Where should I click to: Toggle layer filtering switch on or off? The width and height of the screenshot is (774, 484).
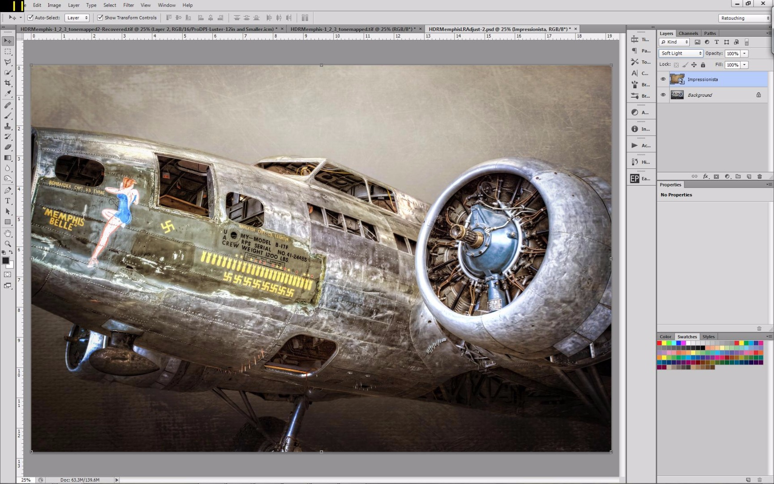(x=746, y=42)
